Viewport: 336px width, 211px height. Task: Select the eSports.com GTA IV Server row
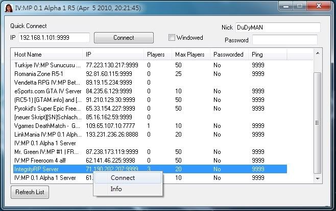click(x=47, y=91)
